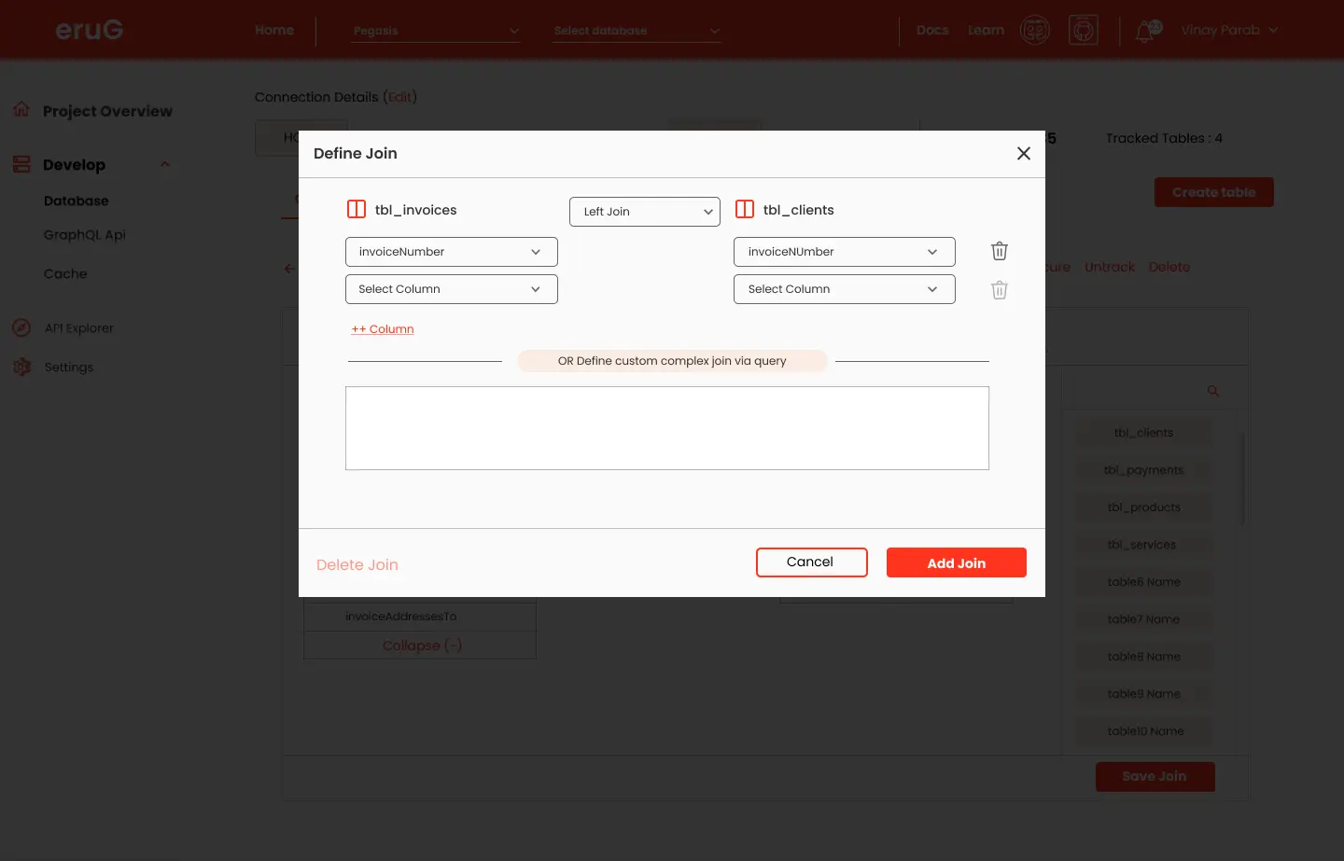Click the tbl_invoices table icon
Image resolution: width=1344 pixels, height=861 pixels.
tap(357, 210)
